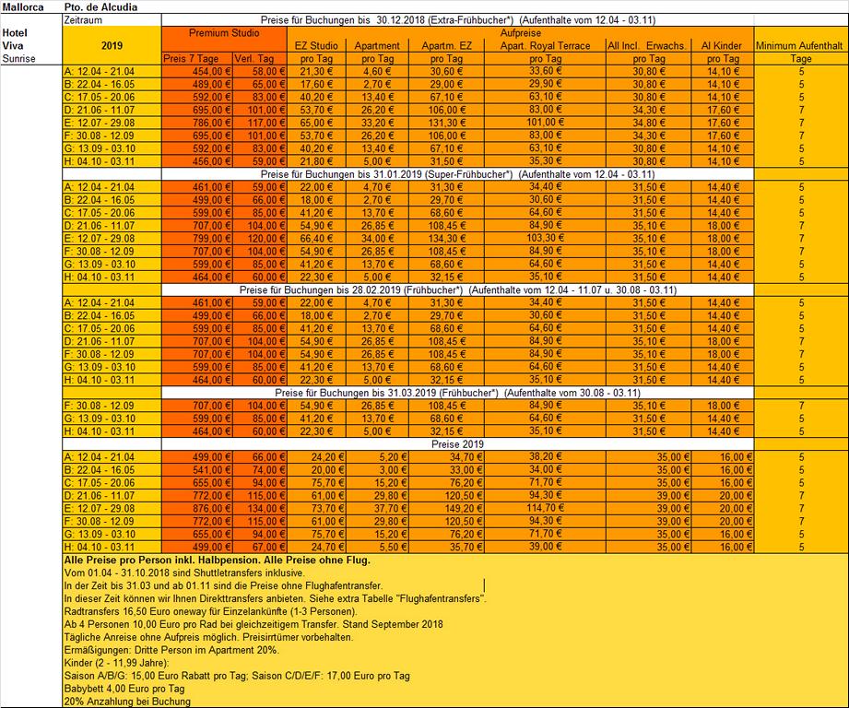Click the 'Radtransfers 16,50 Euro oneway' note line
Viewport: 849px width, 708px height.
pyautogui.click(x=210, y=611)
